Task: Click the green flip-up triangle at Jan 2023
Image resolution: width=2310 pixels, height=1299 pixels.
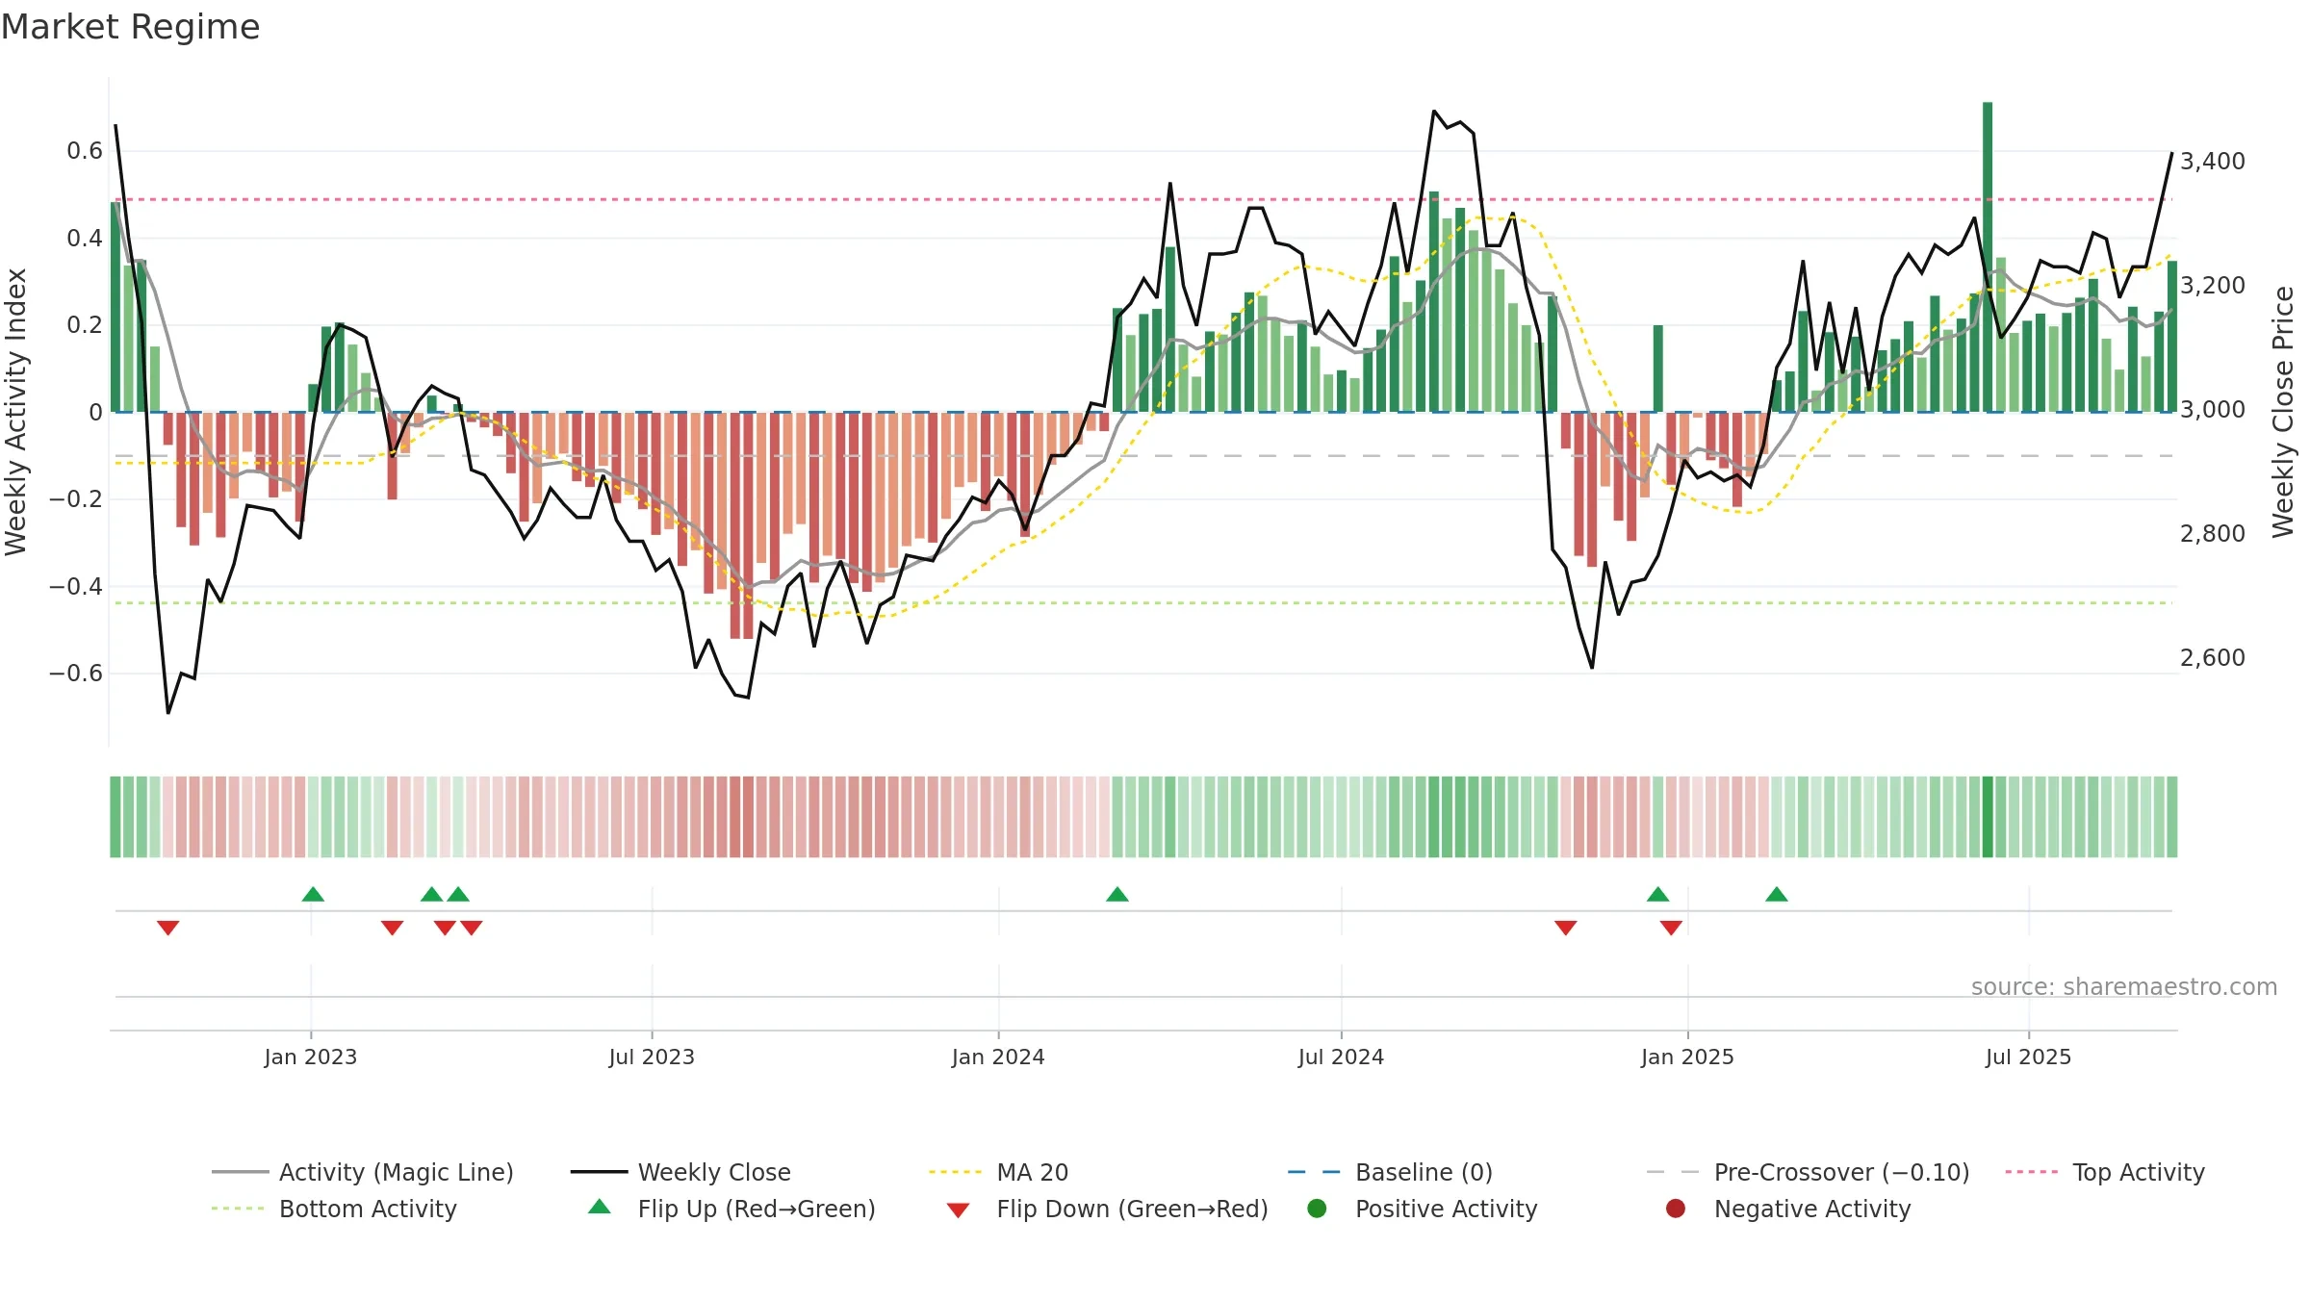Action: (x=313, y=894)
